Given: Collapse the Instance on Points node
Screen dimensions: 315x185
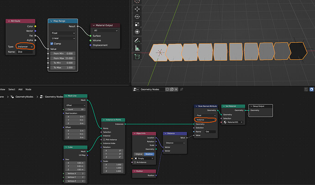Looking at the screenshot, I should coord(104,120).
